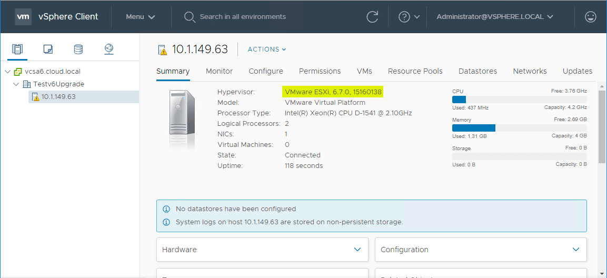Click the smiley feedback icon

(x=591, y=17)
